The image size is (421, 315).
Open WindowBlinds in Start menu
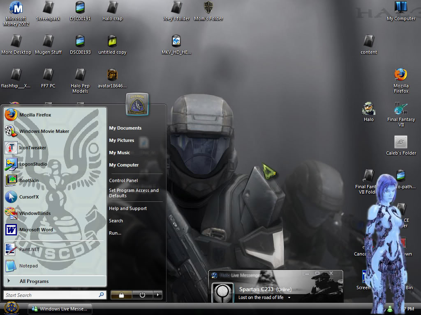point(55,213)
